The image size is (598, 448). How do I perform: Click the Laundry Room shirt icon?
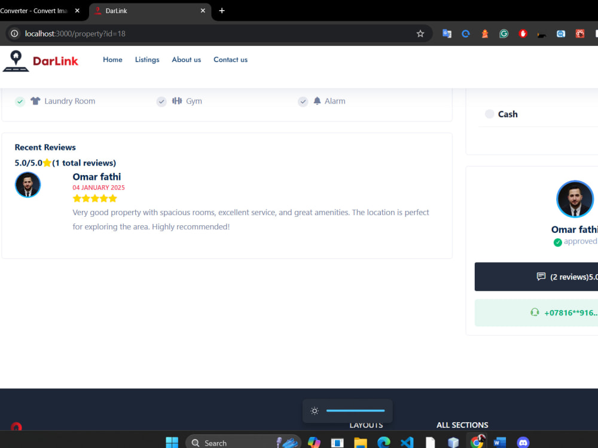point(35,101)
